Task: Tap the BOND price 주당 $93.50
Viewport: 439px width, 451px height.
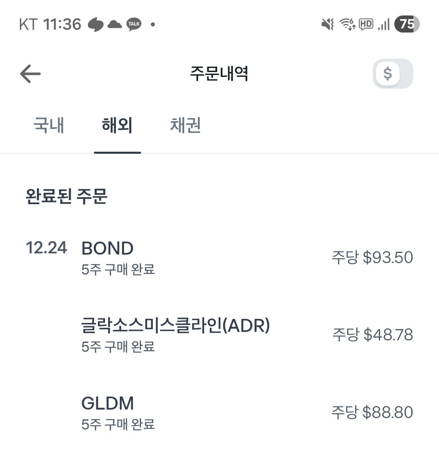Action: pyautogui.click(x=372, y=257)
